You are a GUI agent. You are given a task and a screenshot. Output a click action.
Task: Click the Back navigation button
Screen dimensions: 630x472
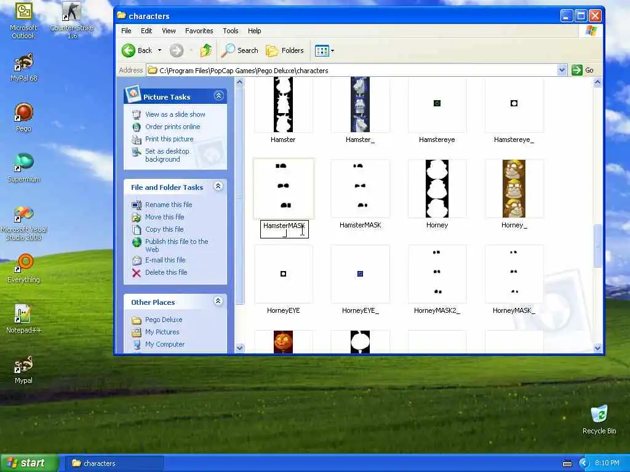point(137,50)
